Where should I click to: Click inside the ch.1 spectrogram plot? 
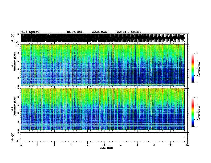(x=103, y=65)
